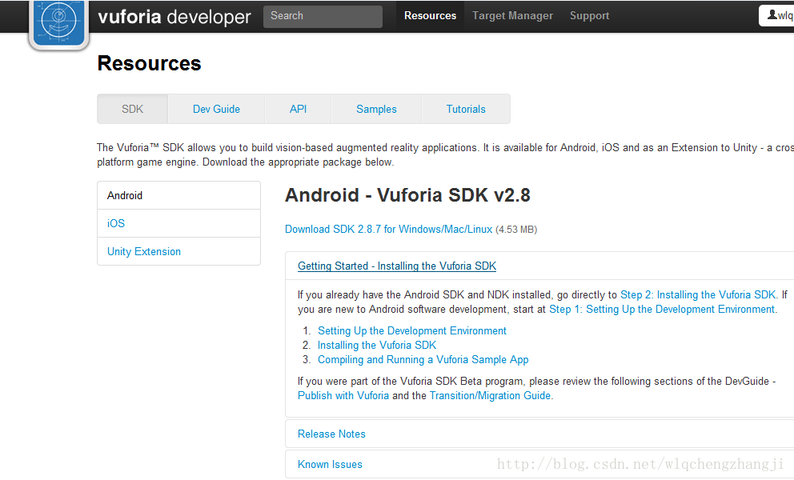
Task: Open Support in top navigation
Action: point(589,16)
